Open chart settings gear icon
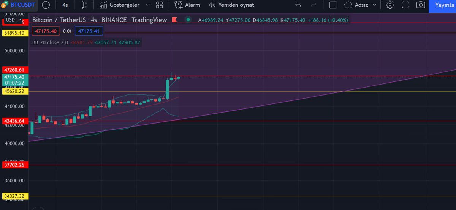Image resolution: width=456 pixels, height=210 pixels. pos(390,5)
